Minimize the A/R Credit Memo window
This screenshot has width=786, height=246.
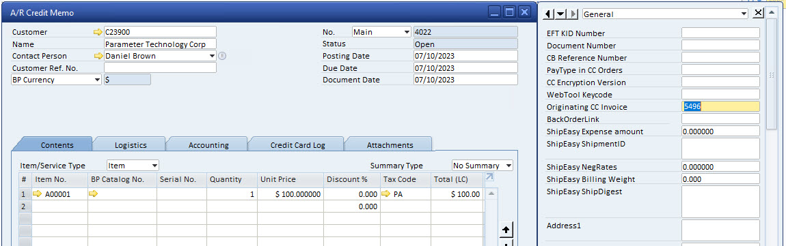click(495, 12)
